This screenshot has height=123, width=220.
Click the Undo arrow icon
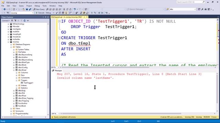pos(75,9)
